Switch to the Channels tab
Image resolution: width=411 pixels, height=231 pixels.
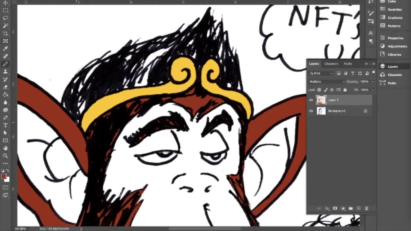331,64
